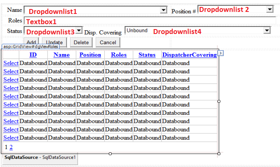Click the right-side resize handle of GridView
This screenshot has height=167, width=280.
(x=219, y=101)
